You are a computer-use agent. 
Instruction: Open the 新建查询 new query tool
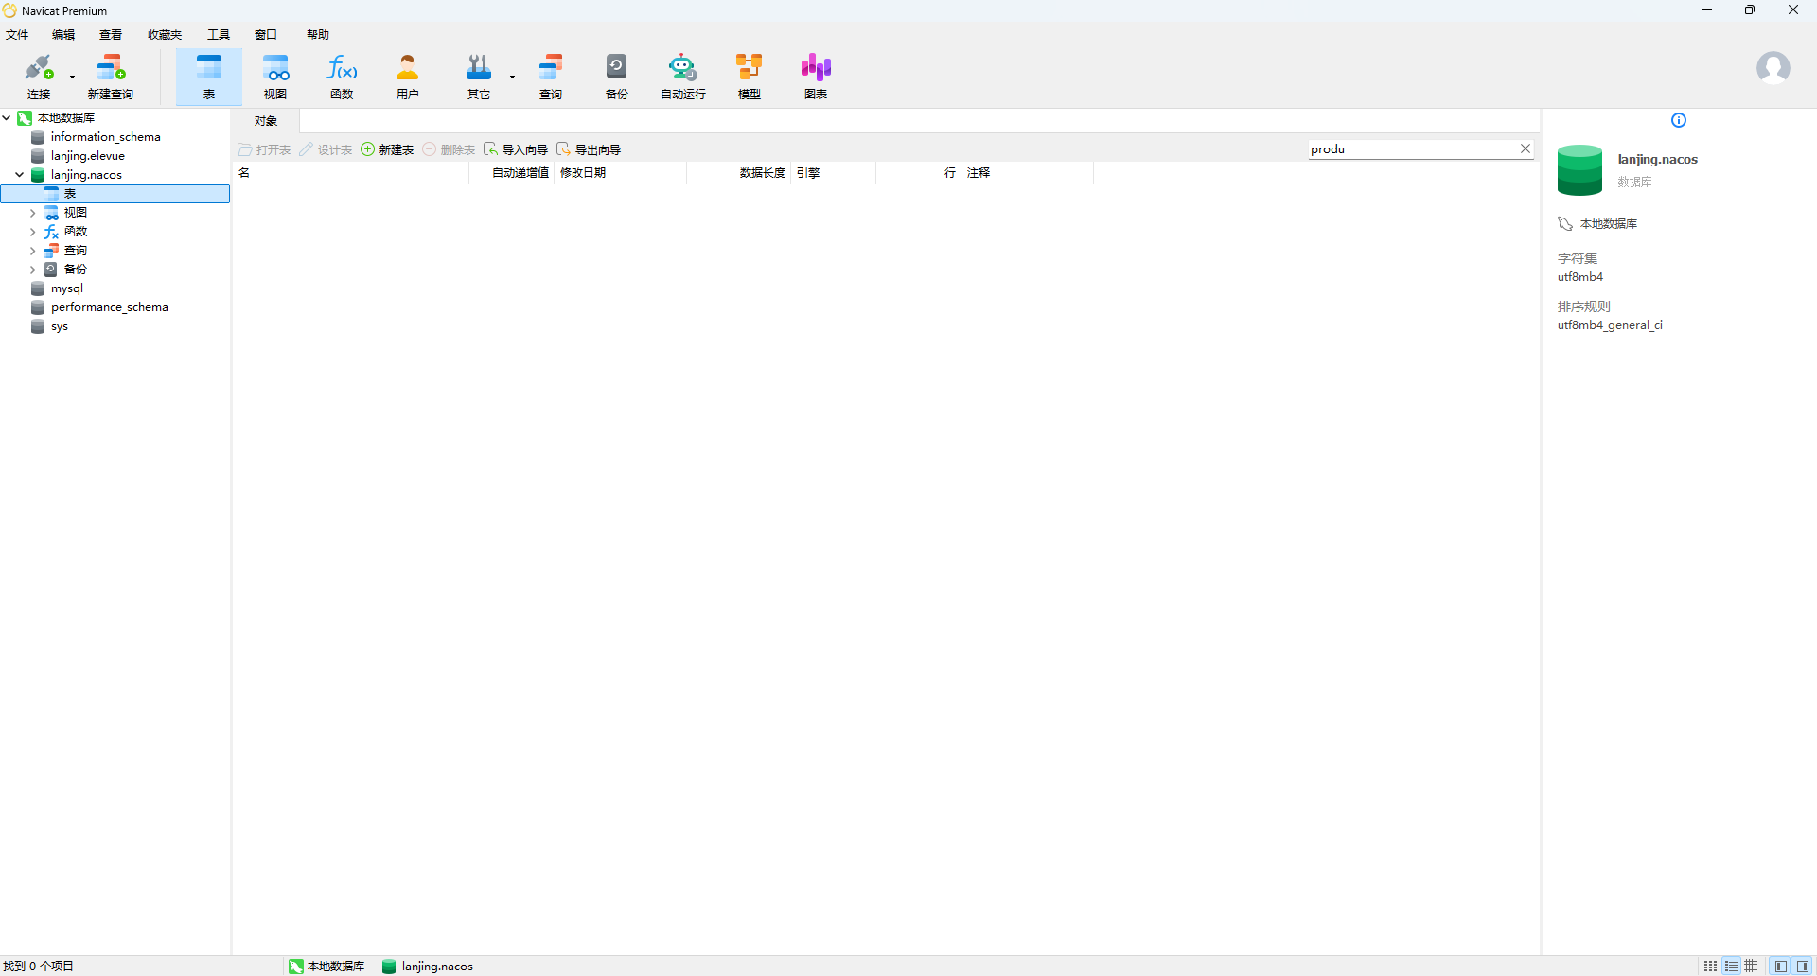coord(111,77)
